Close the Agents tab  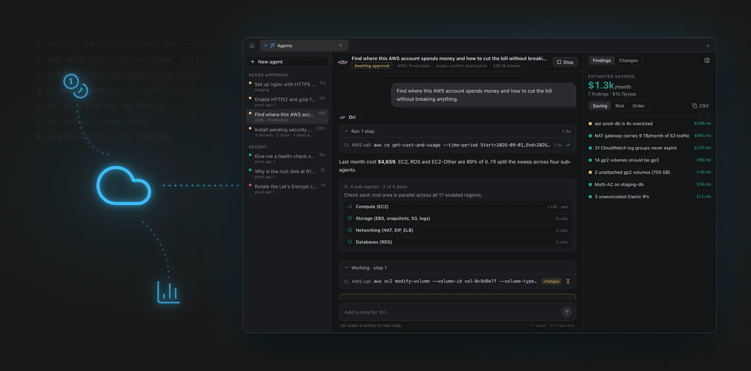(x=340, y=45)
